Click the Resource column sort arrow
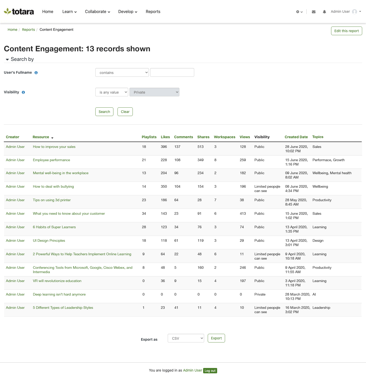This screenshot has height=382, width=366. (x=52, y=138)
